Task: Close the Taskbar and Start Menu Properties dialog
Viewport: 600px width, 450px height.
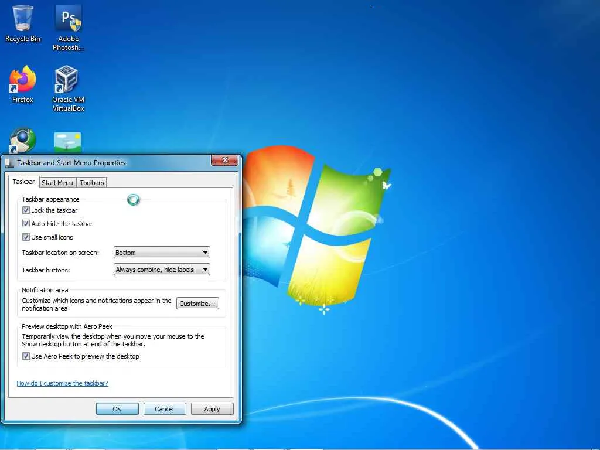Action: pos(225,160)
